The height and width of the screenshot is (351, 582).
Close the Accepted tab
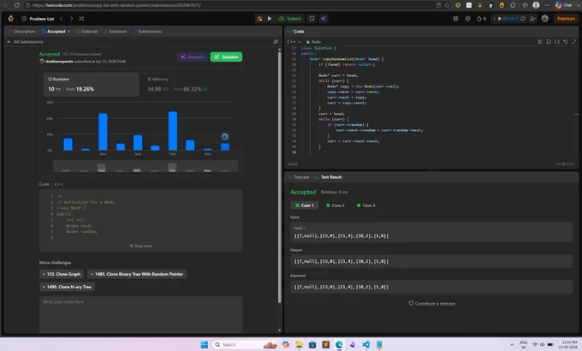click(x=68, y=32)
